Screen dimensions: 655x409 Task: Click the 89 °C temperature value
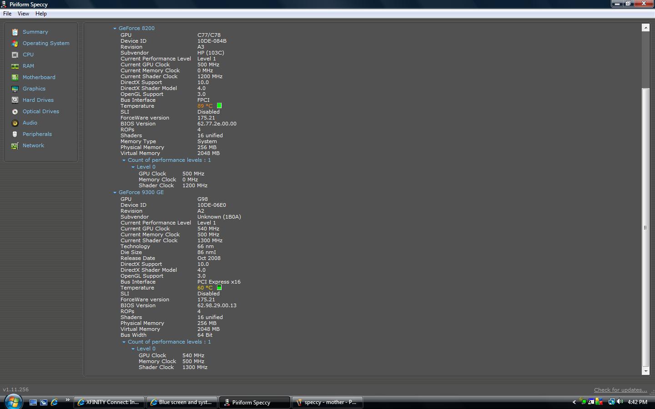point(205,106)
